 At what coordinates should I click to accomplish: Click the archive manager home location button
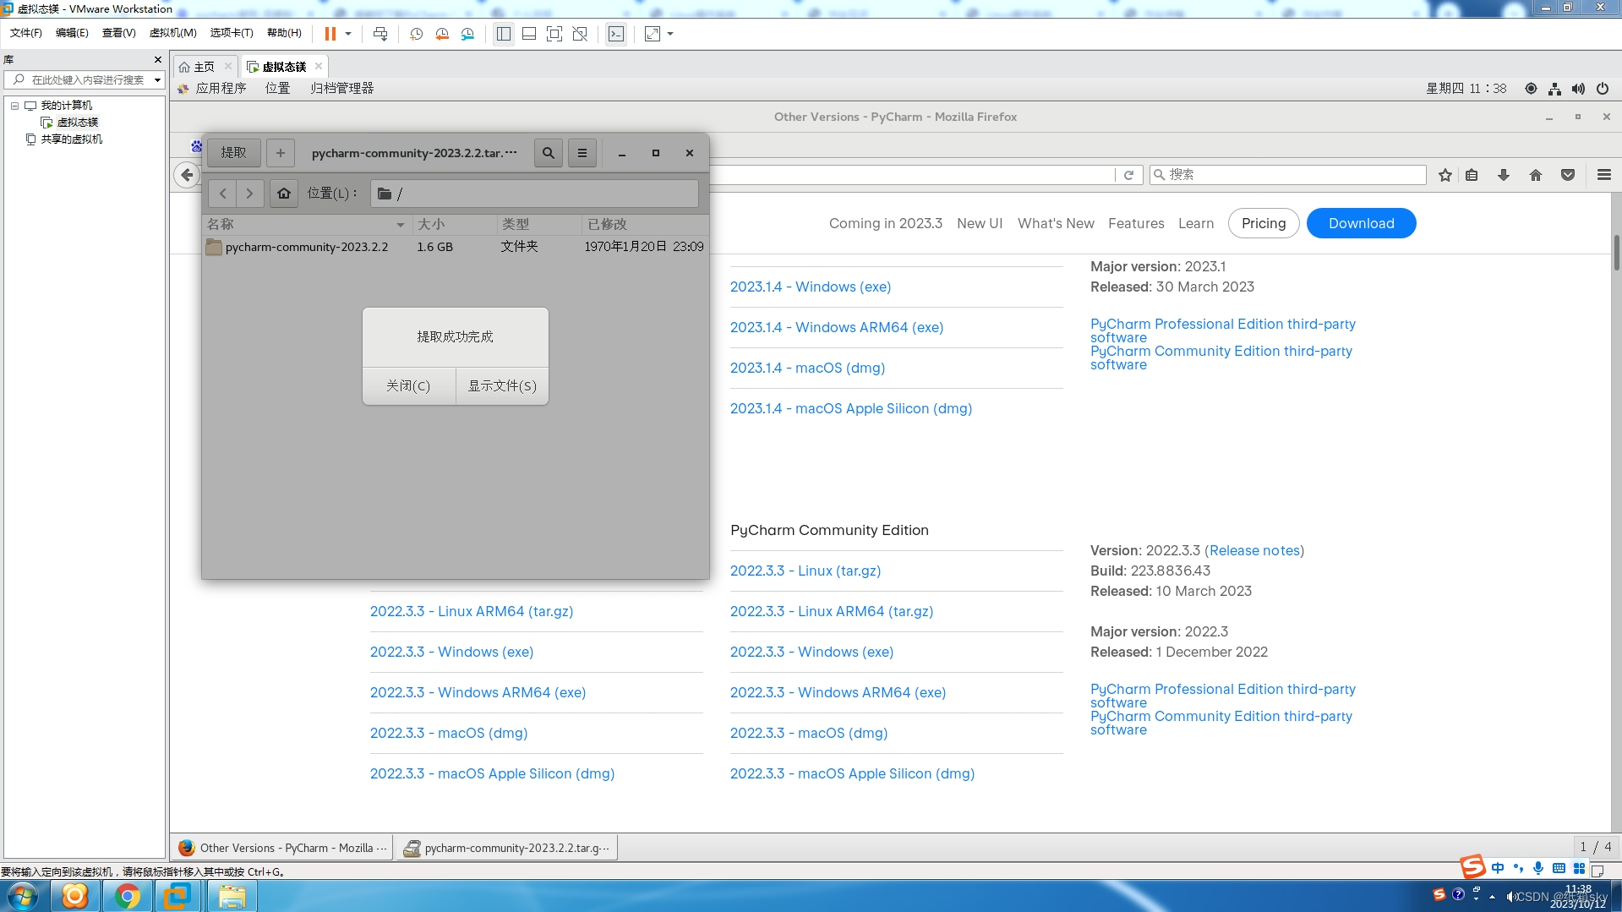click(x=284, y=194)
